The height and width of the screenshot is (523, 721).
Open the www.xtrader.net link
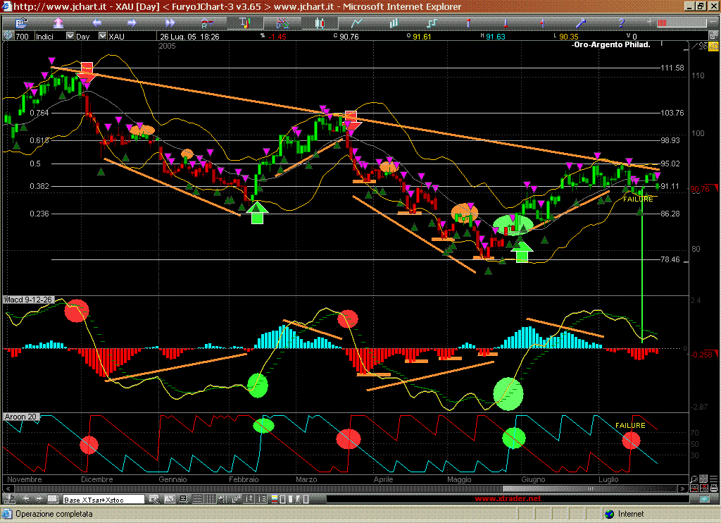508,499
